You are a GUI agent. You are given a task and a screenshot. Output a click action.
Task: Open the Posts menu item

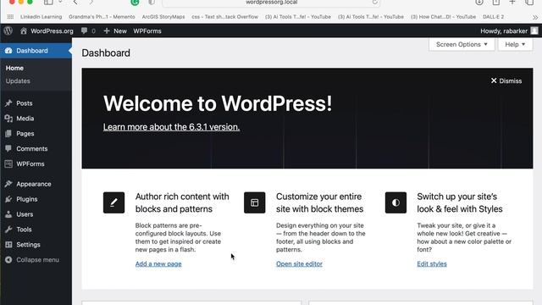(x=25, y=103)
